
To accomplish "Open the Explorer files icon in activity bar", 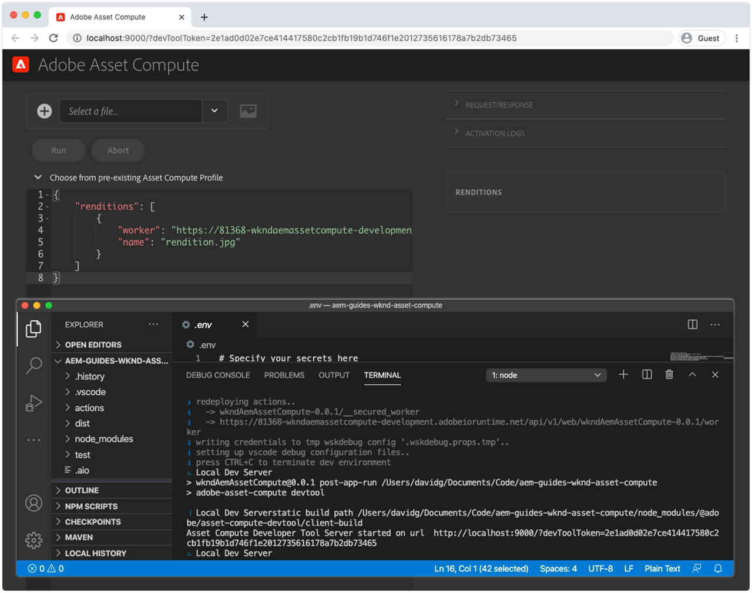I will pos(33,329).
